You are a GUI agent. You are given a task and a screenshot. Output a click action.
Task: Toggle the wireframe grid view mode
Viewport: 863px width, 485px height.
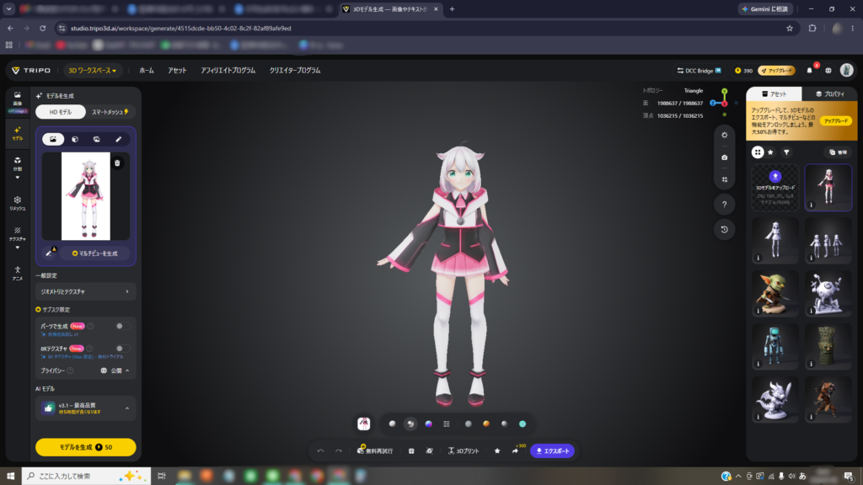447,424
